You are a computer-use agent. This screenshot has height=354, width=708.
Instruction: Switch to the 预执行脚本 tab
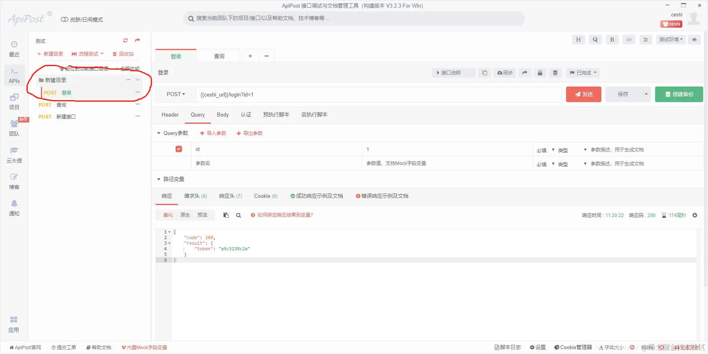pyautogui.click(x=276, y=115)
